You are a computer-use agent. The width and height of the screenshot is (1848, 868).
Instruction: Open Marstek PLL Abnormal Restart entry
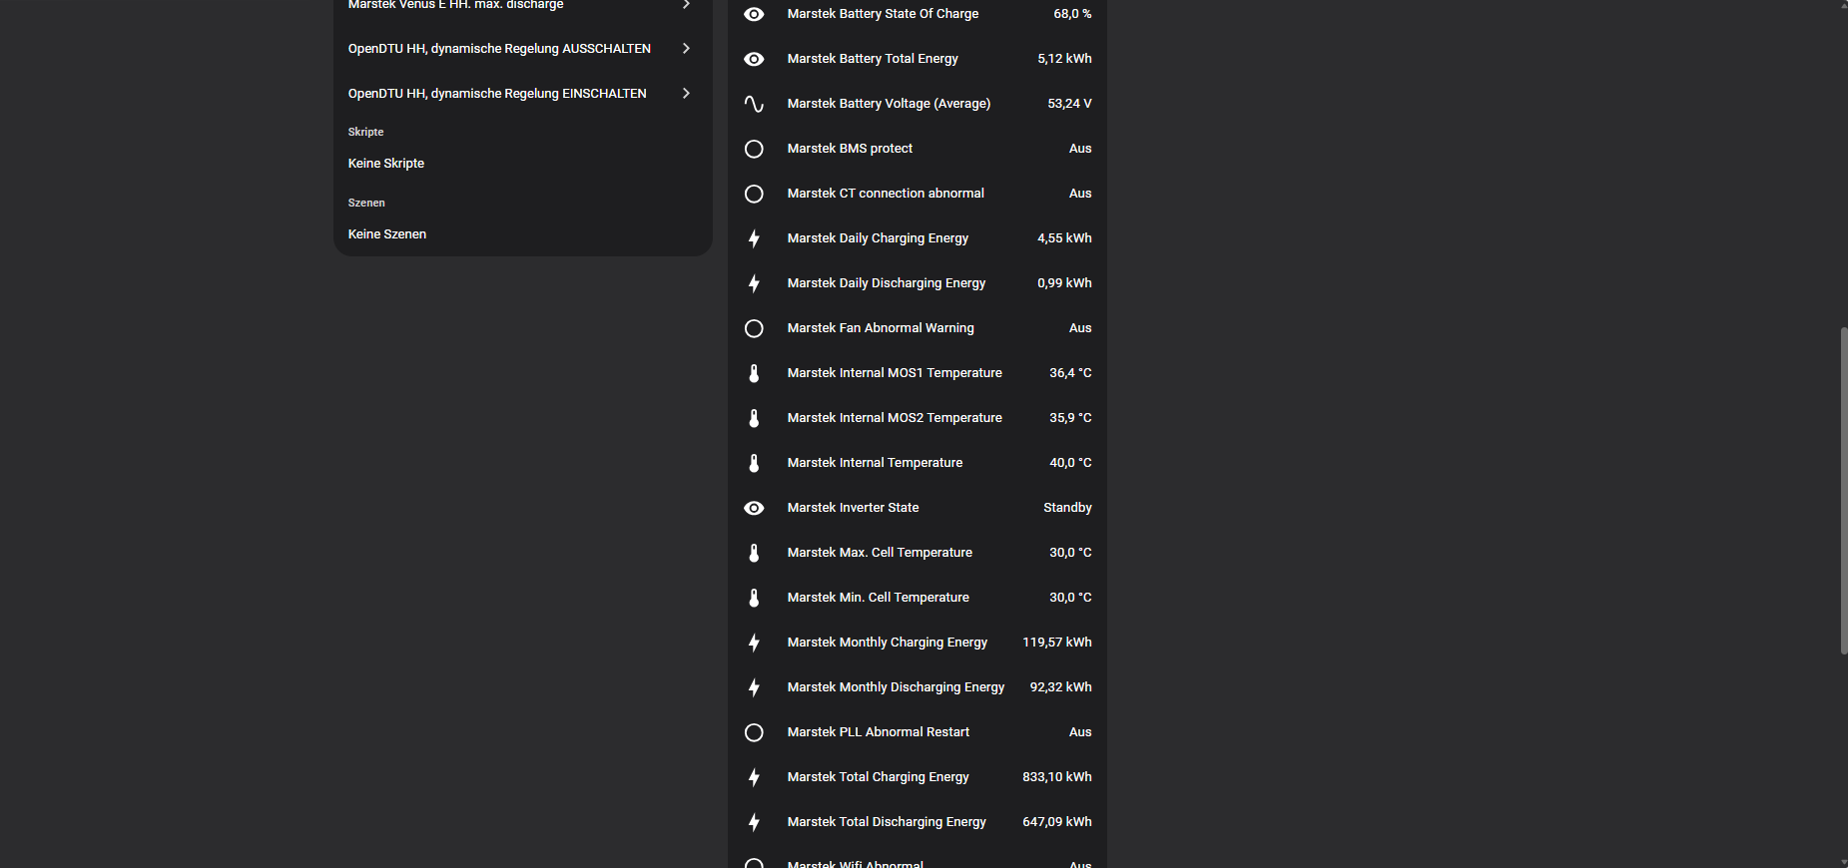click(918, 732)
